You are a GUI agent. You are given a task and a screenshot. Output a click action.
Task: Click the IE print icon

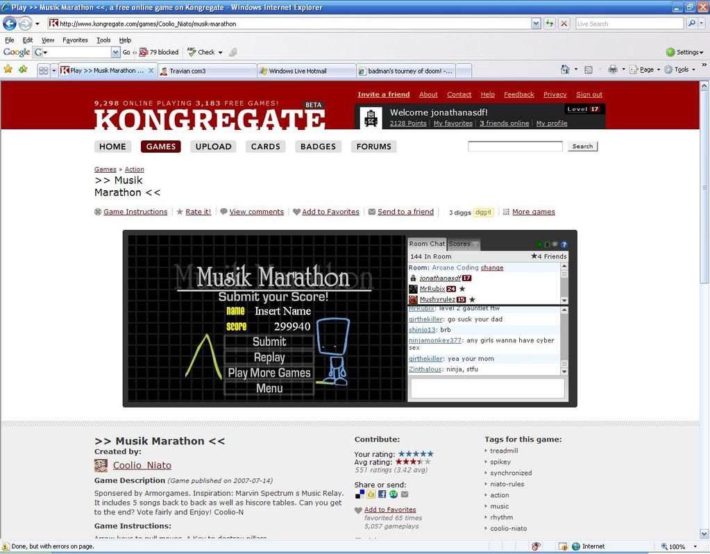pos(612,69)
